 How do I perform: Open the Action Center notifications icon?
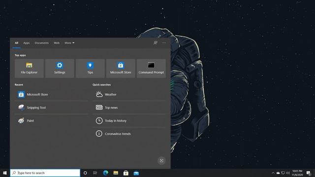309,173
